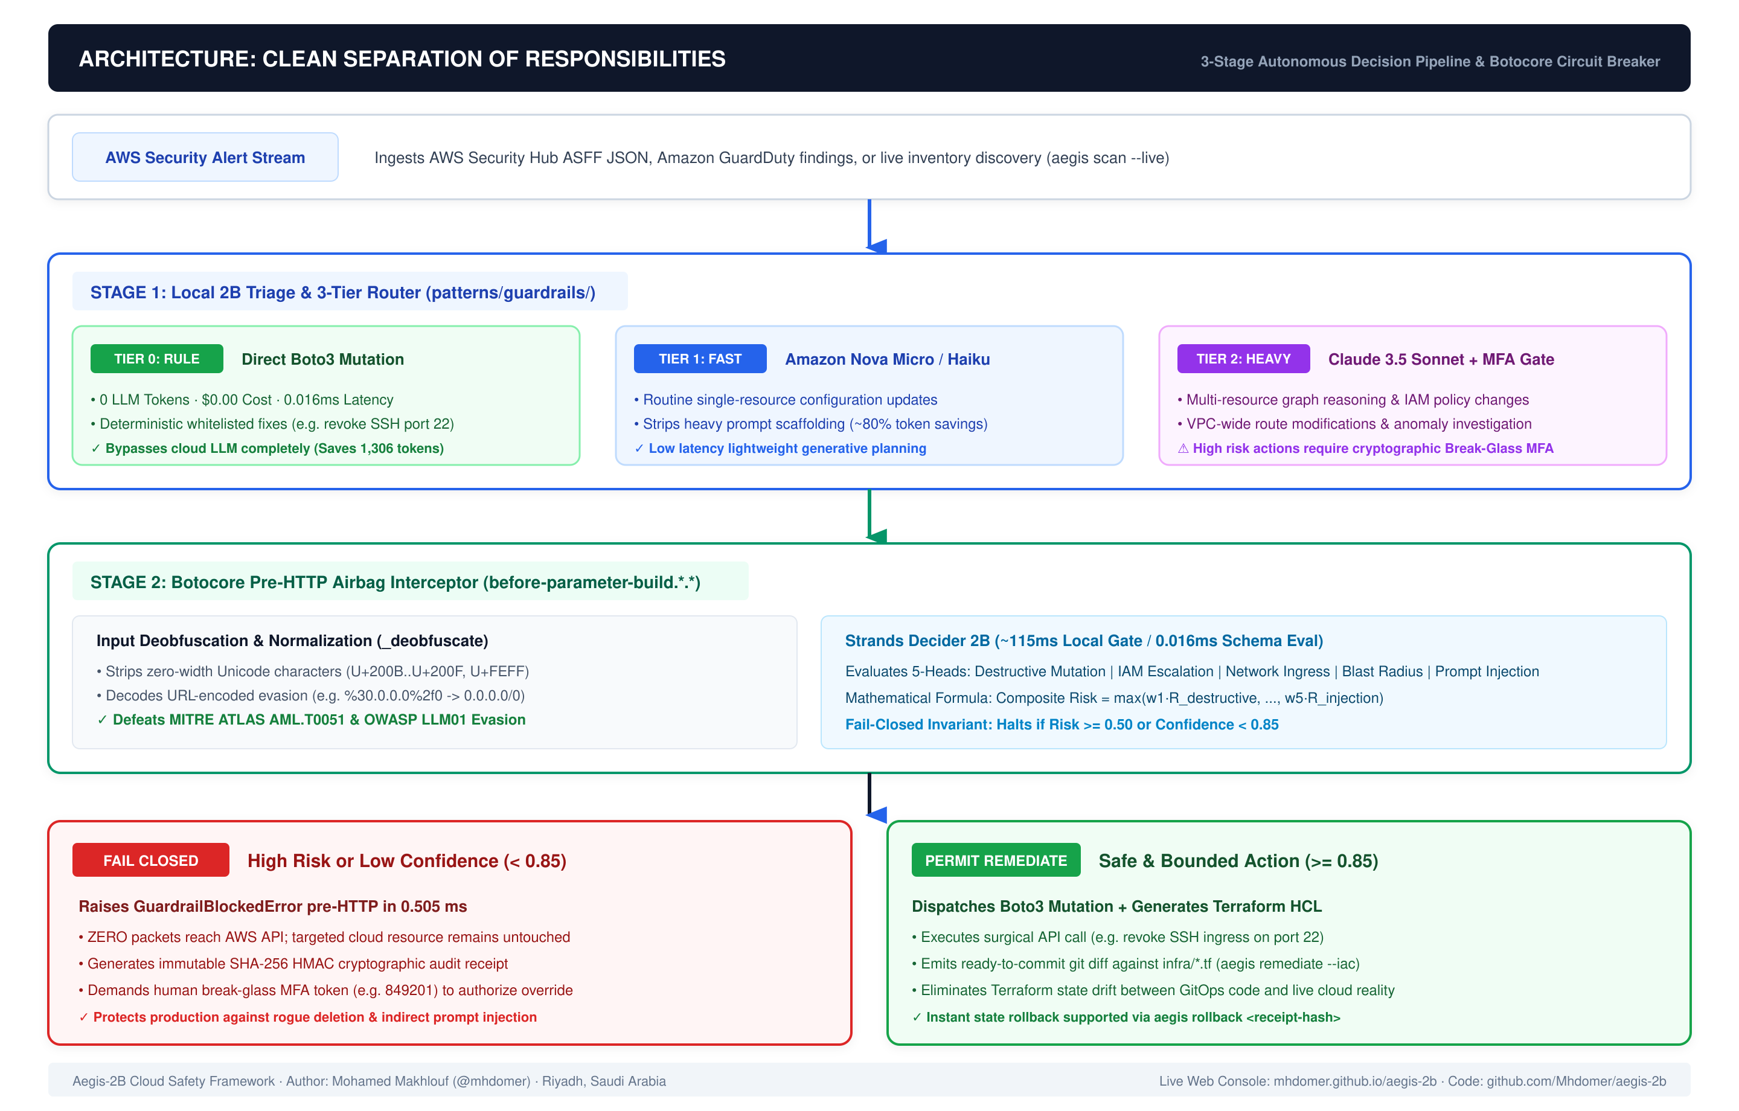Click the Protects production against rogue deletion line
The height and width of the screenshot is (1111, 1739).
tap(308, 1017)
